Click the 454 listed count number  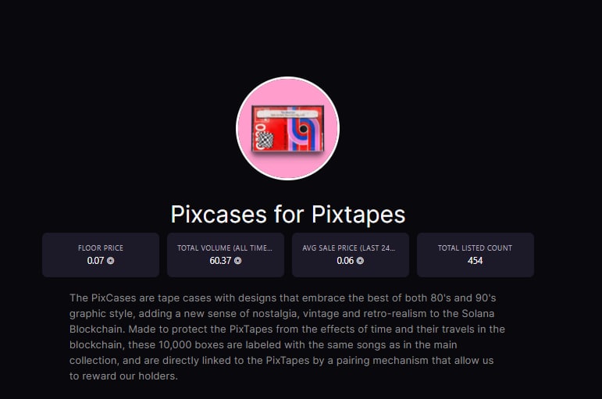(475, 261)
